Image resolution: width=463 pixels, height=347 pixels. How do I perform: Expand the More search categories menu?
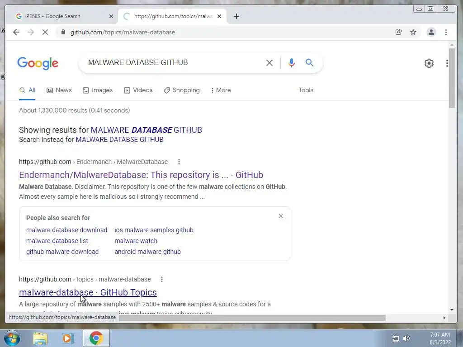pyautogui.click(x=221, y=90)
